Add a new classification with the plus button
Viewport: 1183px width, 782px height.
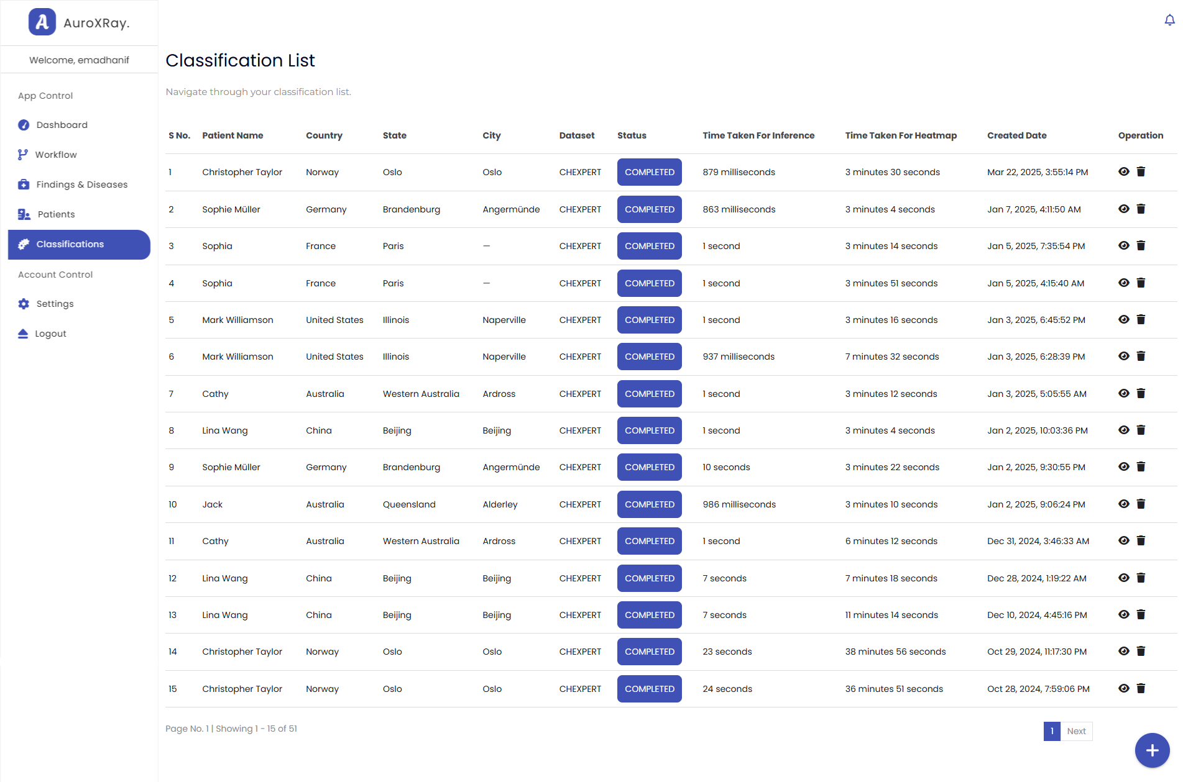click(x=1152, y=750)
